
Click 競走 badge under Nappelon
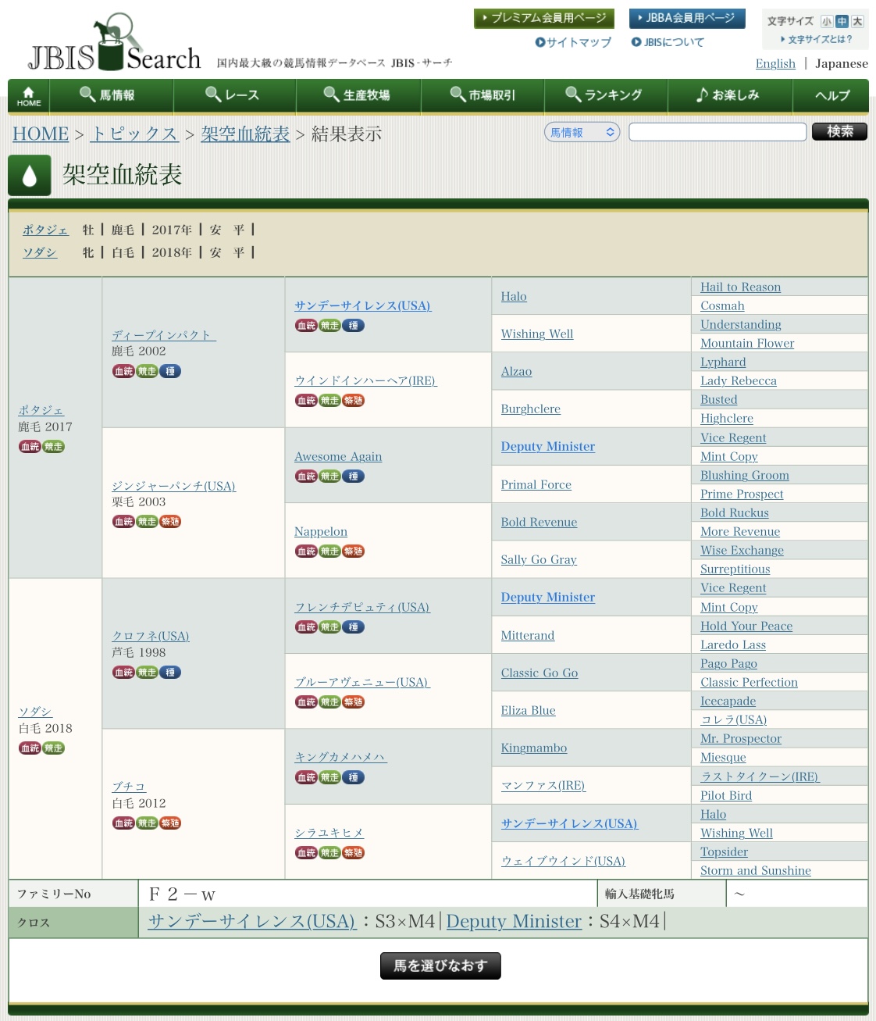[329, 551]
